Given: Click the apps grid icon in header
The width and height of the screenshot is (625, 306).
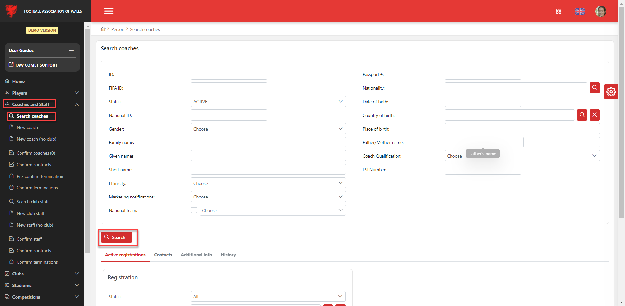Looking at the screenshot, I should pyautogui.click(x=558, y=11).
